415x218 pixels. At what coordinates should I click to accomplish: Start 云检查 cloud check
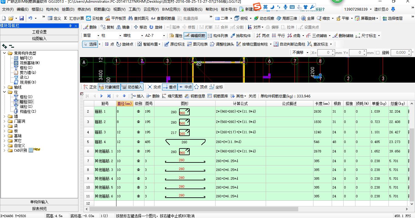[x=95, y=18]
